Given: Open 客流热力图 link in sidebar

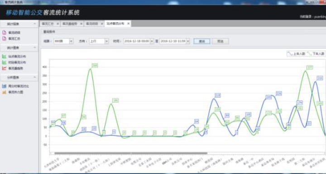Looking at the screenshot, I should pos(15,92).
